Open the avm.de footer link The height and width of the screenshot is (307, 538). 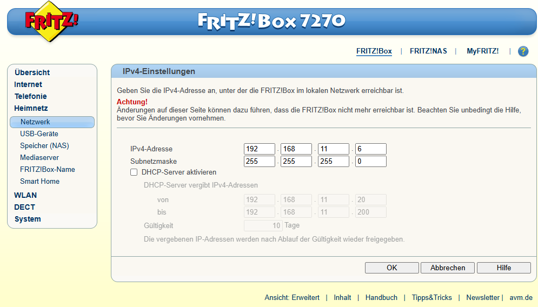(x=521, y=298)
